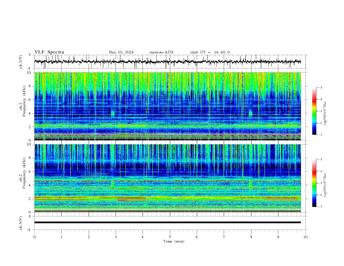Select the "Dec. 10, 2024" date text
The height and width of the screenshot is (266, 344).
121,52
